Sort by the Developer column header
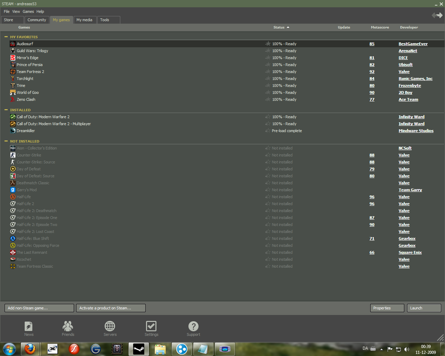The image size is (445, 356). click(409, 27)
